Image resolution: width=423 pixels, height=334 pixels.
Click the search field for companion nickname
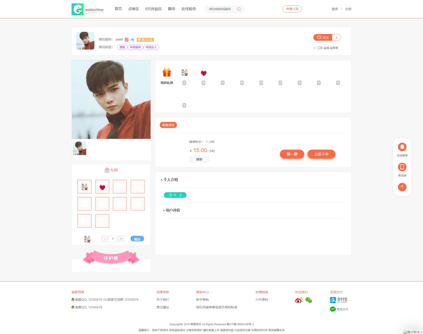[x=222, y=9]
